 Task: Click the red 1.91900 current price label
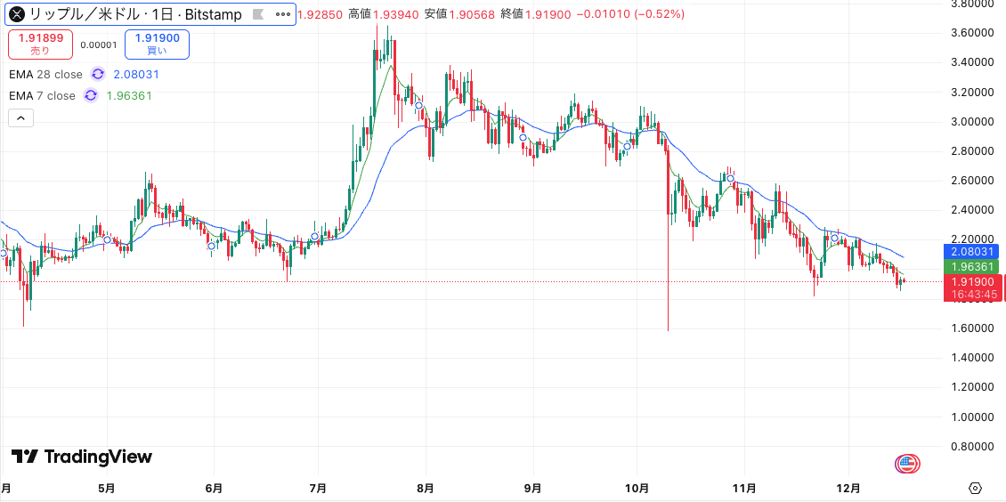coord(973,282)
